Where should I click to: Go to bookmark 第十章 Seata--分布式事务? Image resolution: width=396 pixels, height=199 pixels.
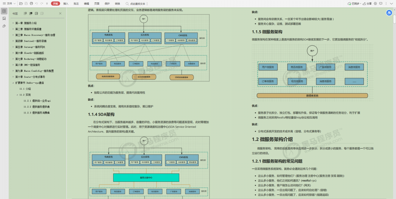[30, 77]
